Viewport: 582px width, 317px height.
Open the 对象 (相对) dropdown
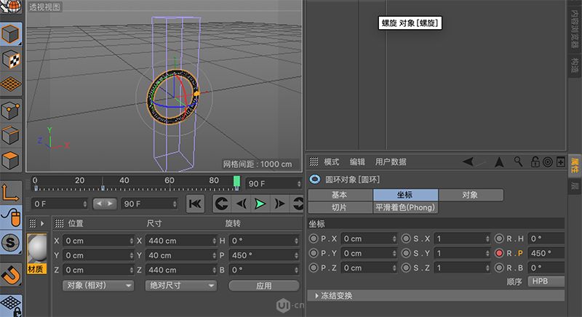coord(98,286)
